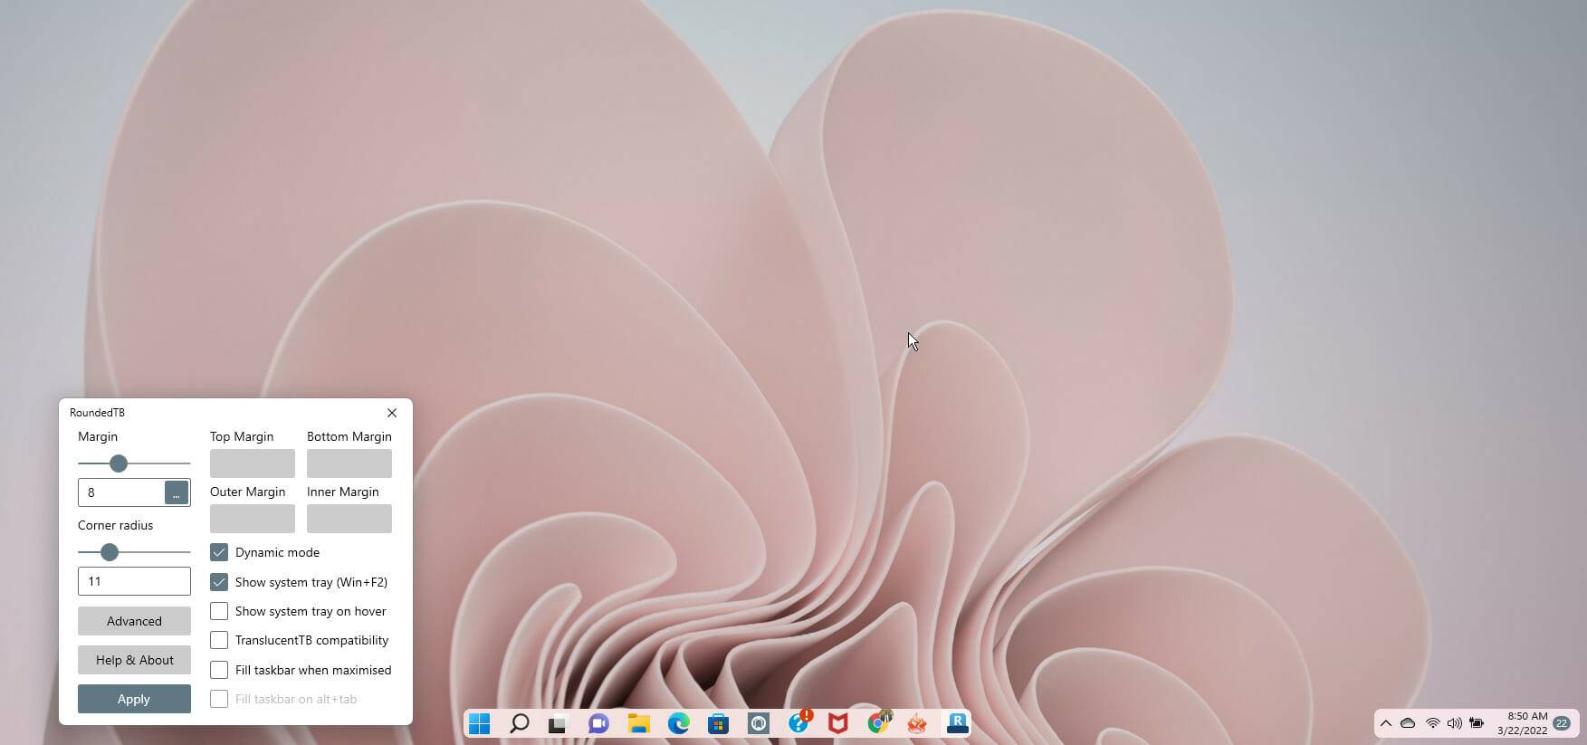This screenshot has height=745, width=1587.
Task: Click the Corner radius slider handle
Action: (110, 552)
